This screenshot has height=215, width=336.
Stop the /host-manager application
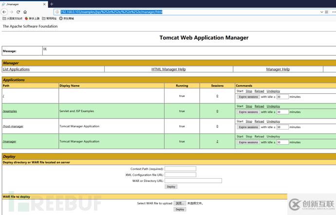[x=249, y=121]
